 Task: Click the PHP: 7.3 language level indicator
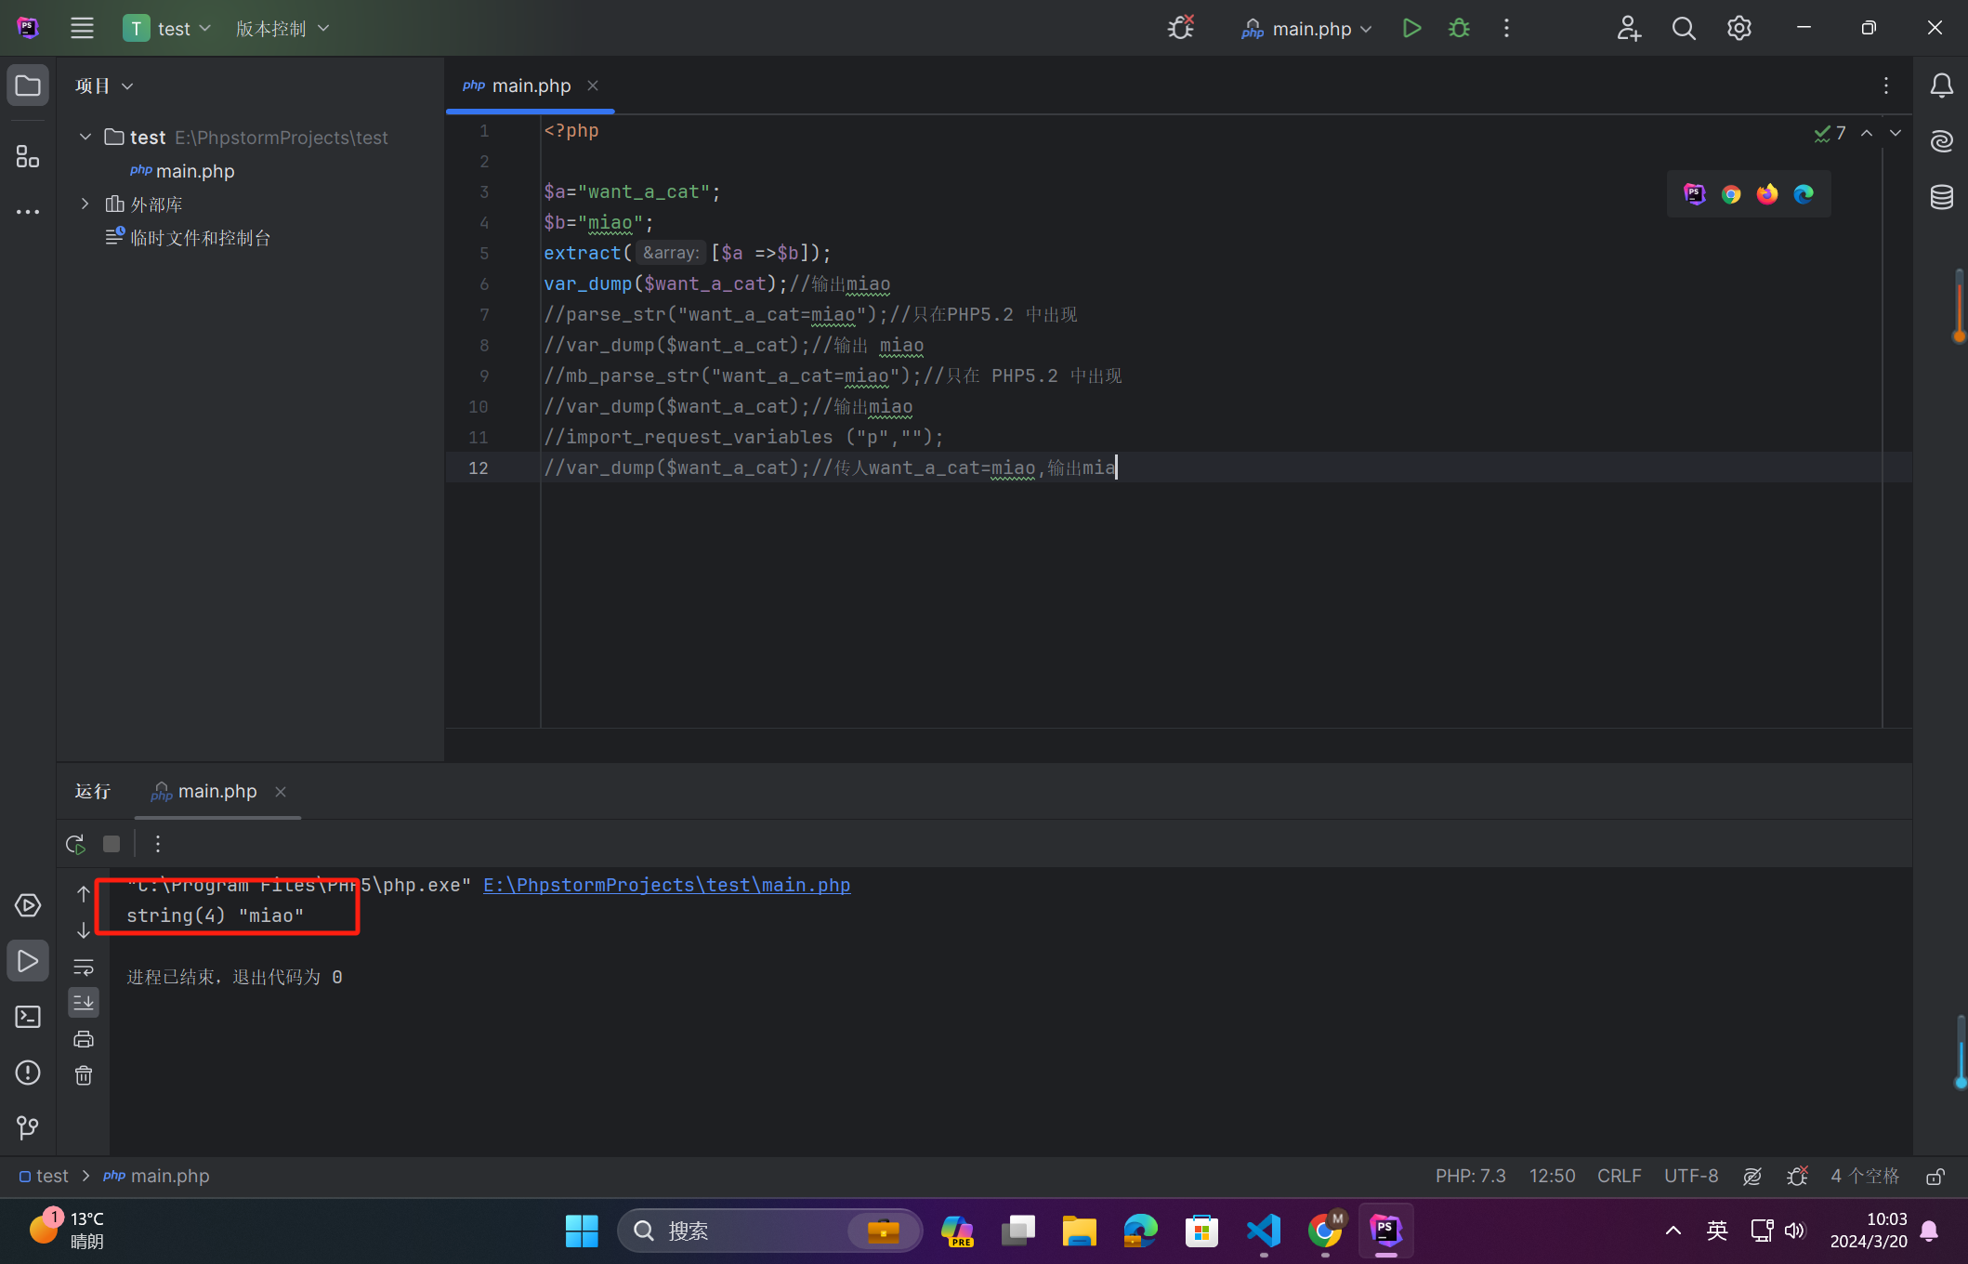[x=1470, y=1176]
